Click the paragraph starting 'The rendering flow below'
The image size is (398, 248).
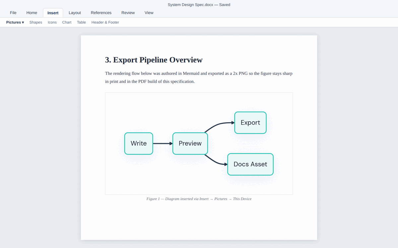(199, 77)
